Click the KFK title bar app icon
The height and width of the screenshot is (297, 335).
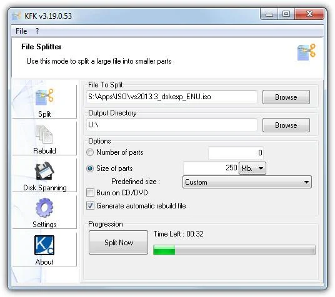(x=16, y=16)
